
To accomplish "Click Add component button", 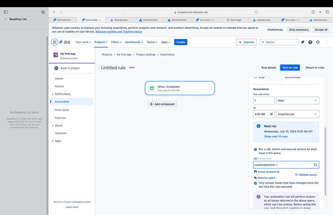I will [x=162, y=104].
